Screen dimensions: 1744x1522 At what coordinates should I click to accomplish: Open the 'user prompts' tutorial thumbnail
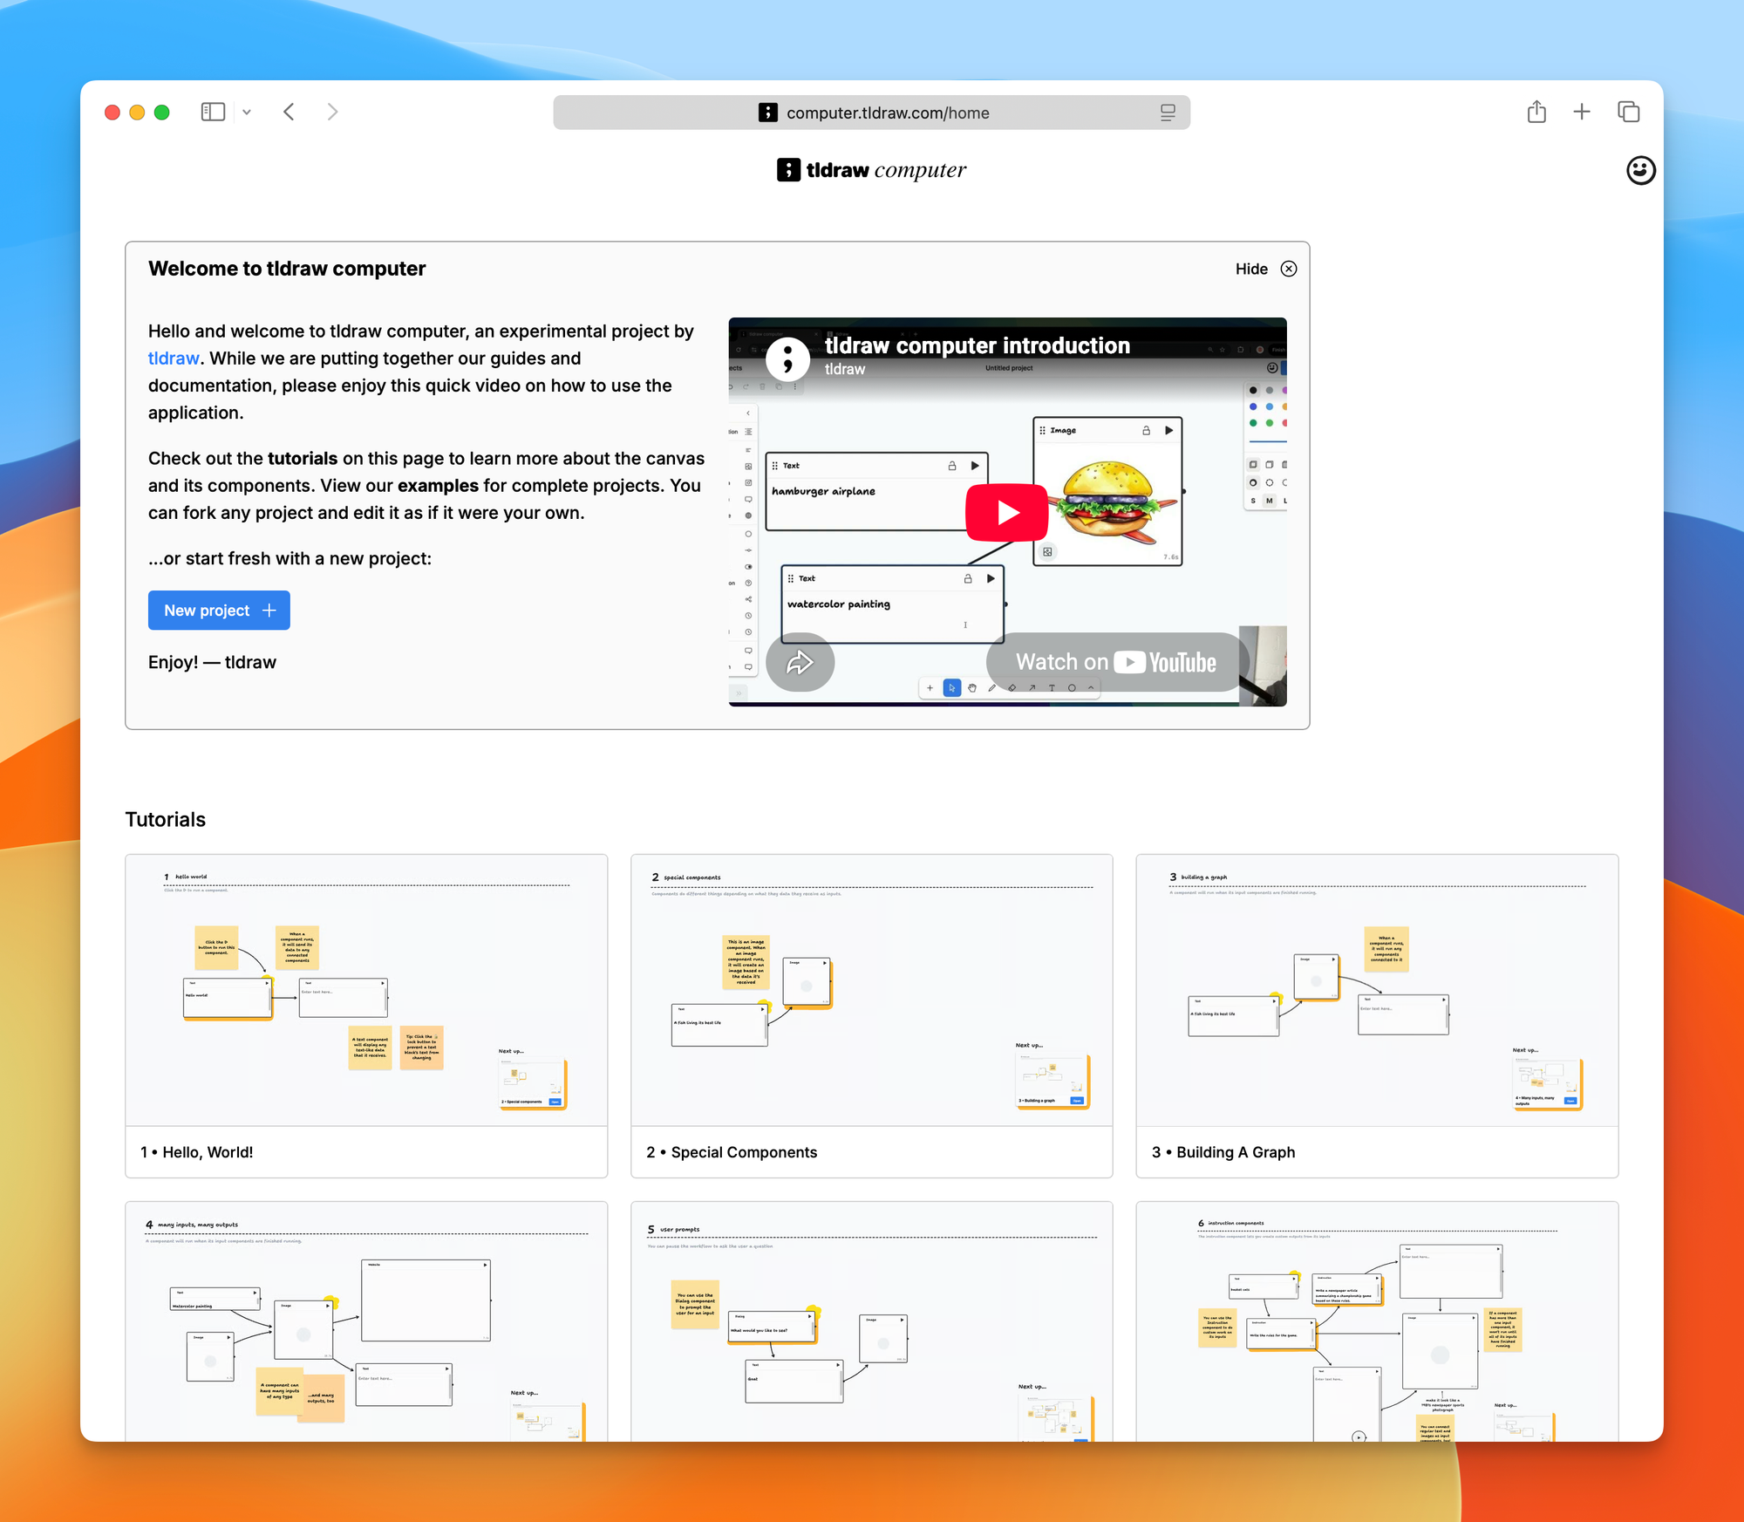coord(872,1321)
